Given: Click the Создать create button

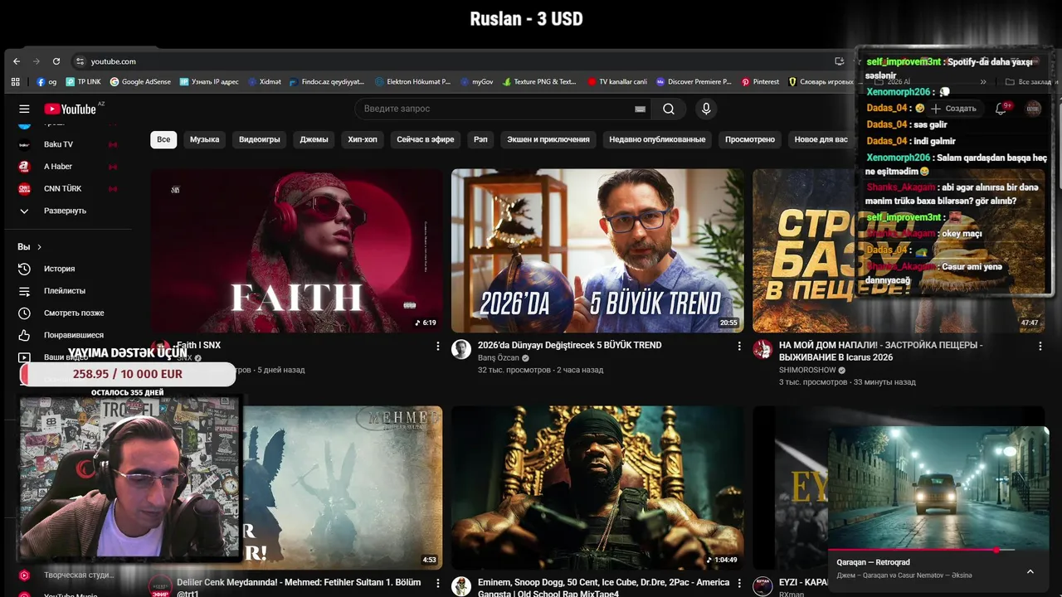Looking at the screenshot, I should (x=953, y=109).
